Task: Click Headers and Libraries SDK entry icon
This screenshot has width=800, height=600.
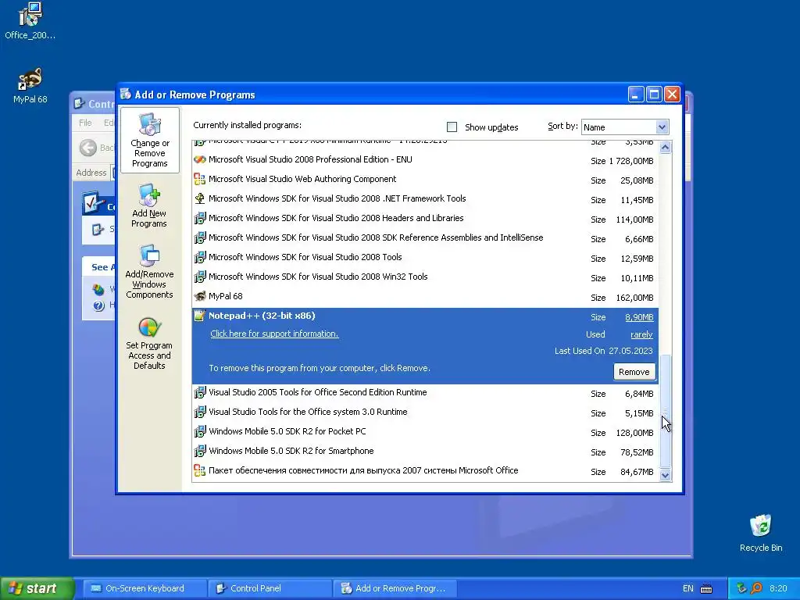Action: 199,219
